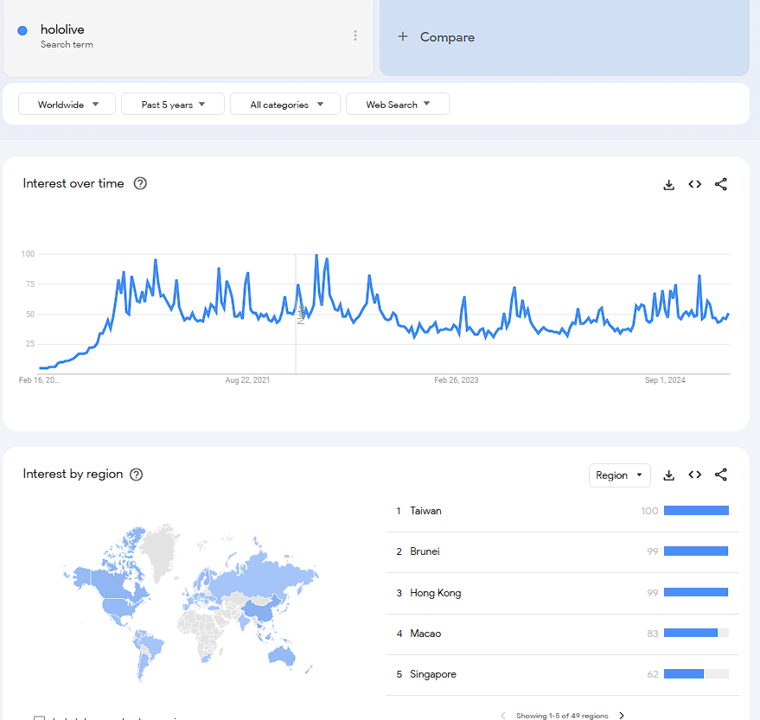Screen dimensions: 760x720
Task: Select Hong Kong in the region list
Action: 562,593
